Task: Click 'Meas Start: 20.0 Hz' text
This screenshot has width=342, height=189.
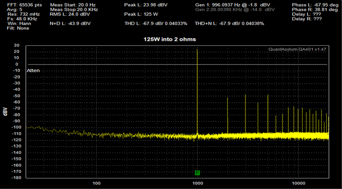Action: point(73,5)
